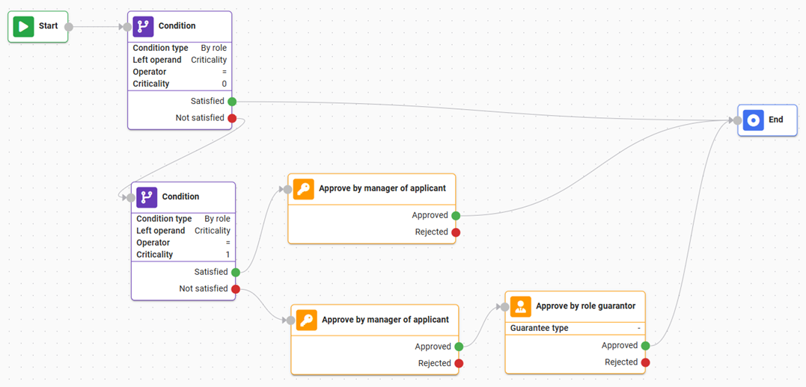The width and height of the screenshot is (806, 387).
Task: Click the blue End node icon
Action: (x=754, y=120)
